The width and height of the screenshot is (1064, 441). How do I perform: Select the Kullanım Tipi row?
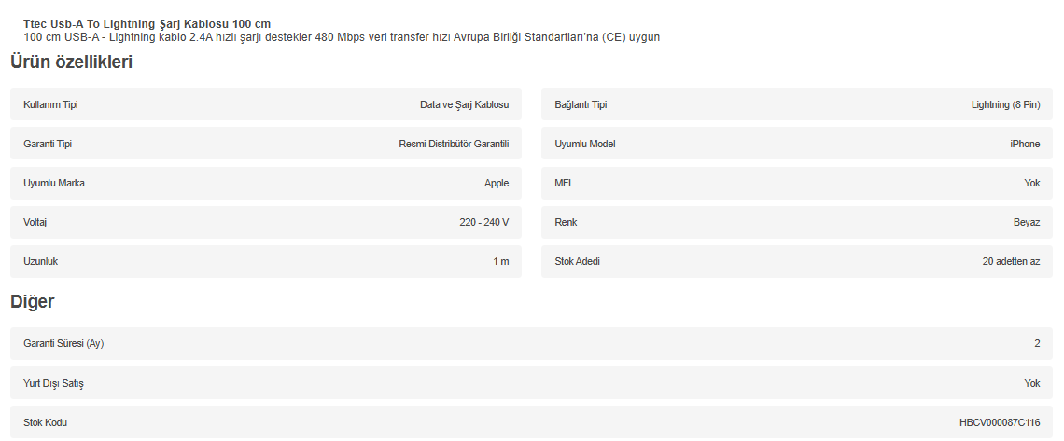point(265,104)
